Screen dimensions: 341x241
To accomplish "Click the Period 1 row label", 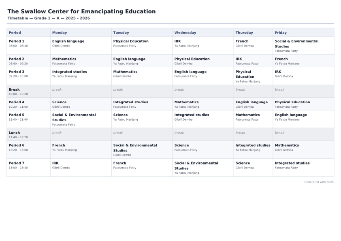I will coord(28,45).
